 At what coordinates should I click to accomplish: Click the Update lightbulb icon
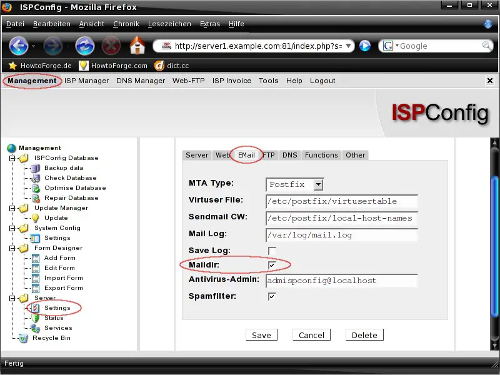click(x=36, y=218)
